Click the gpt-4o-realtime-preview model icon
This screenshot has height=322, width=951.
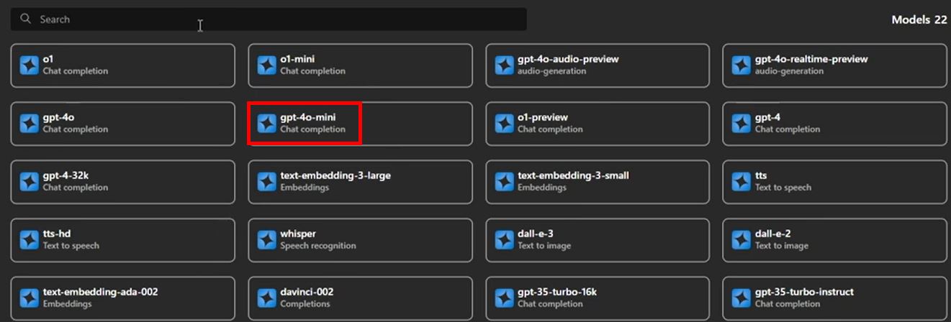click(742, 65)
